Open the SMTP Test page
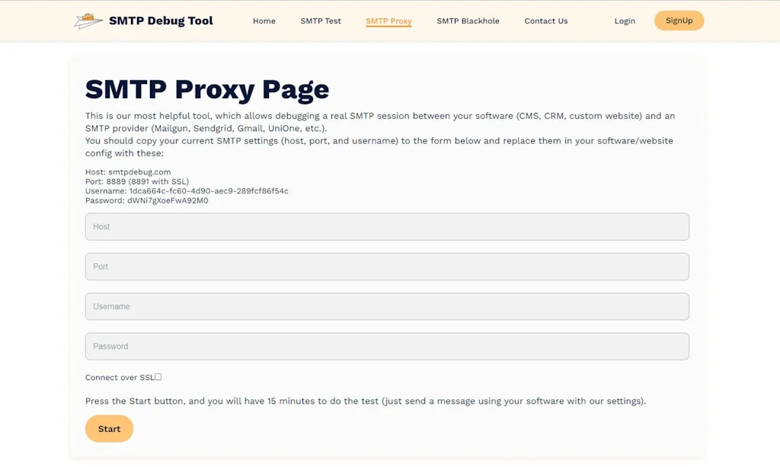780x467 pixels. point(321,21)
